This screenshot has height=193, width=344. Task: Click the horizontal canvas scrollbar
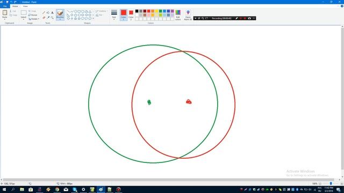(x=168, y=180)
